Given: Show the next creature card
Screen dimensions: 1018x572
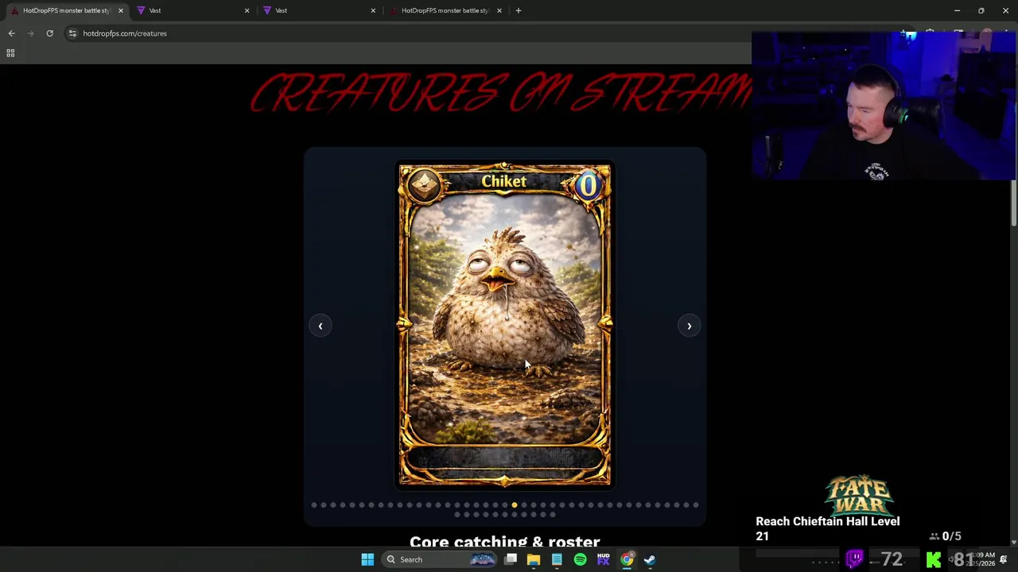Looking at the screenshot, I should 689,326.
